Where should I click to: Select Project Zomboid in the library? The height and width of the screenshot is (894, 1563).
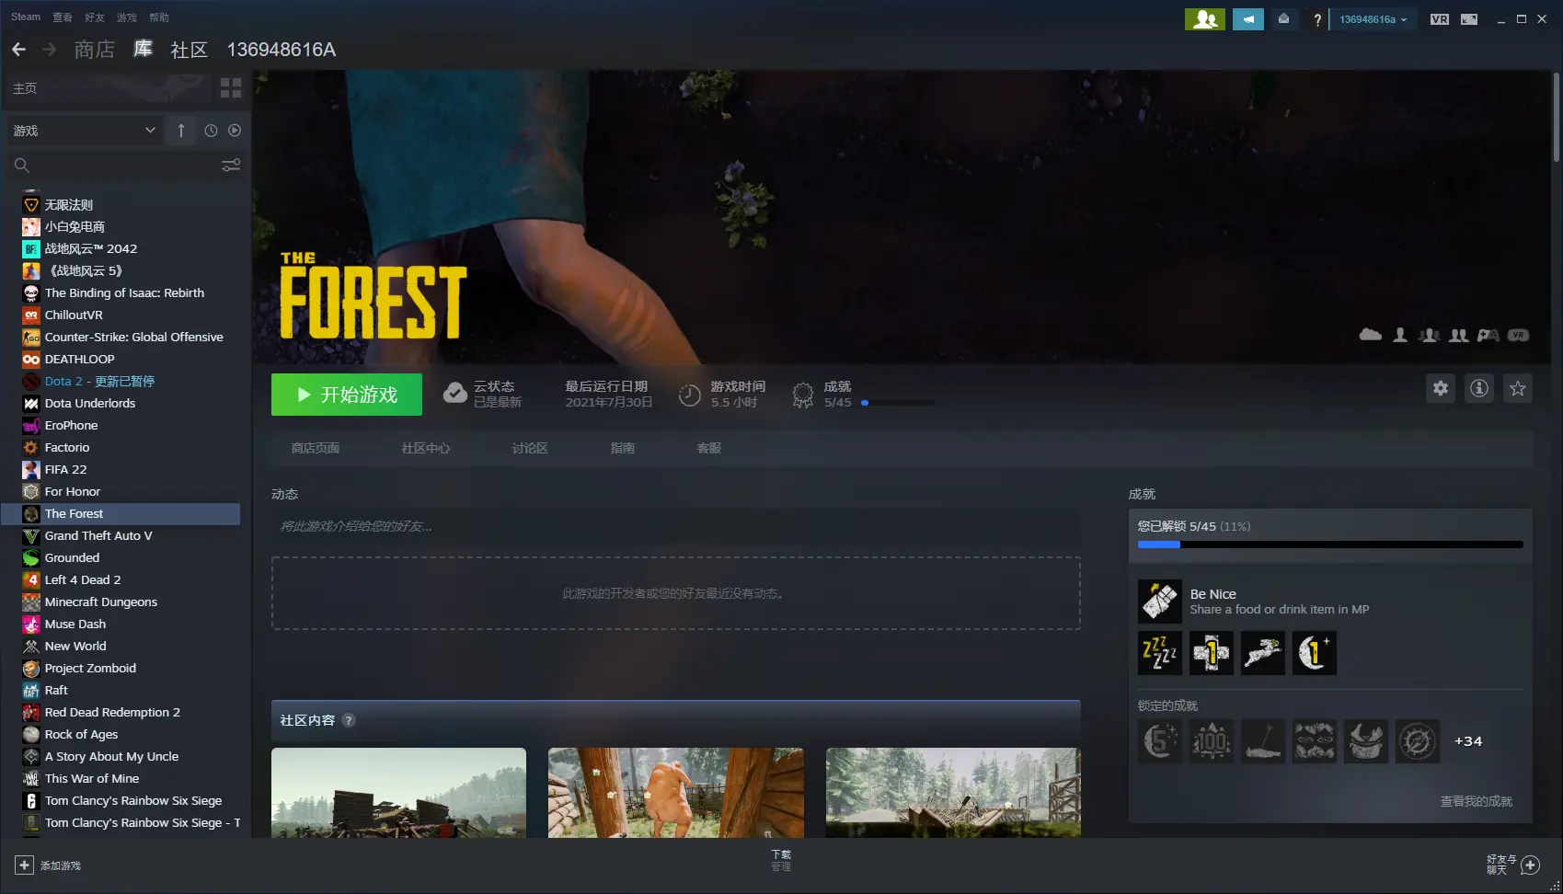[x=121, y=669]
